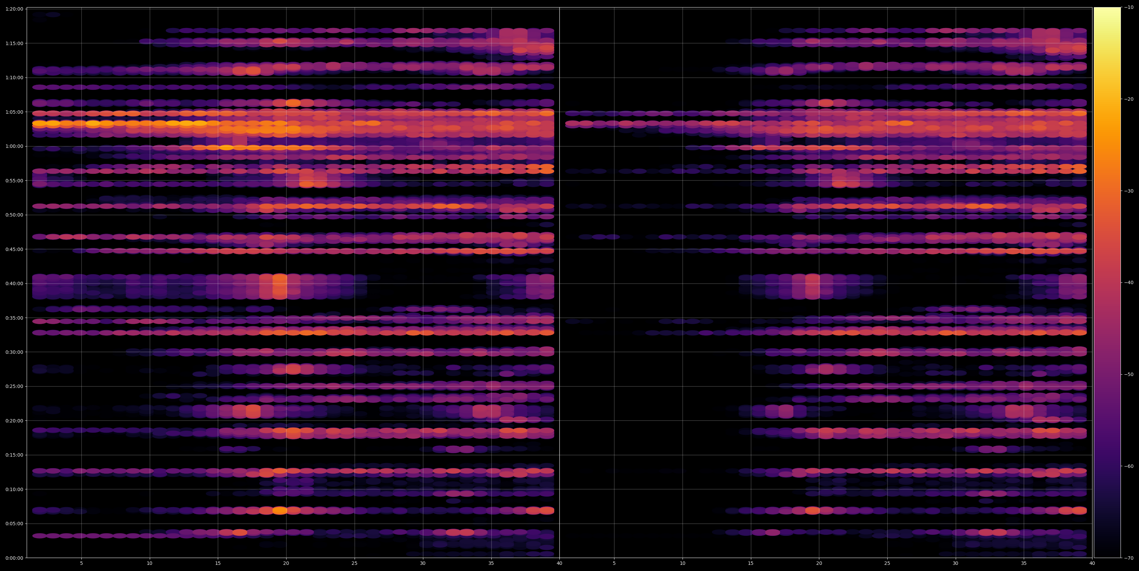The width and height of the screenshot is (1139, 571).
Task: Click the 1:05:00 y-axis tick label
Action: [x=14, y=112]
